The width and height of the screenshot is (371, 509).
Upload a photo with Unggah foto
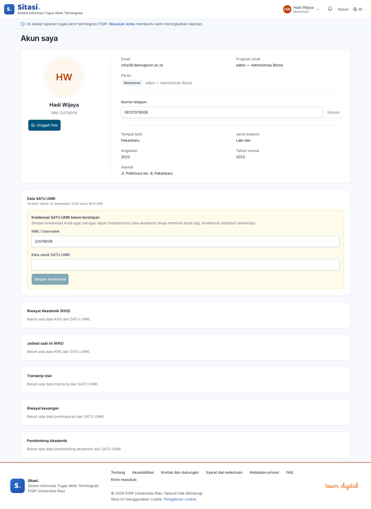coord(44,125)
